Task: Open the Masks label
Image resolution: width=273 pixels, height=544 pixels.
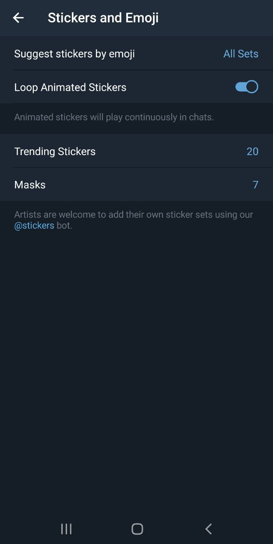Action: coord(30,185)
